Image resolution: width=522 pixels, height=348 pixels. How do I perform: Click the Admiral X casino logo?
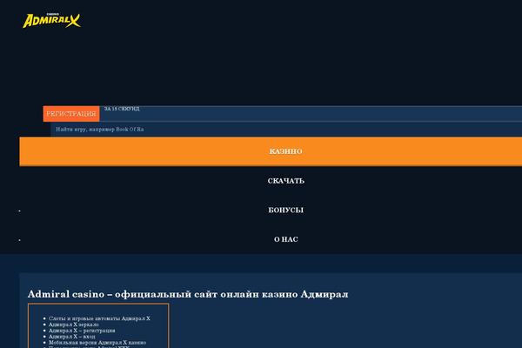tap(50, 19)
